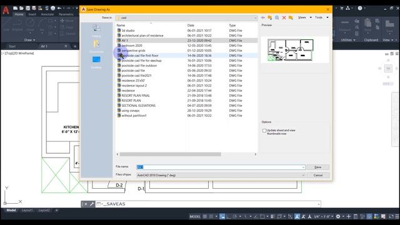This screenshot has width=400, height=225.
Task: Click the wrench customize icon on command line
Action: (x=92, y=204)
